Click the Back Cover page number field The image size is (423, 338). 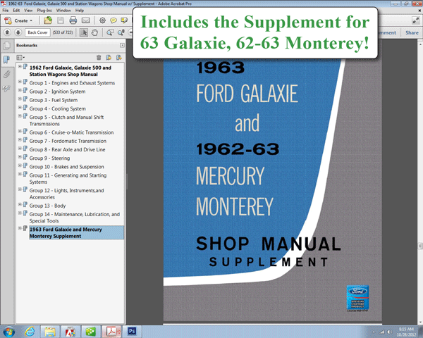[x=38, y=32]
